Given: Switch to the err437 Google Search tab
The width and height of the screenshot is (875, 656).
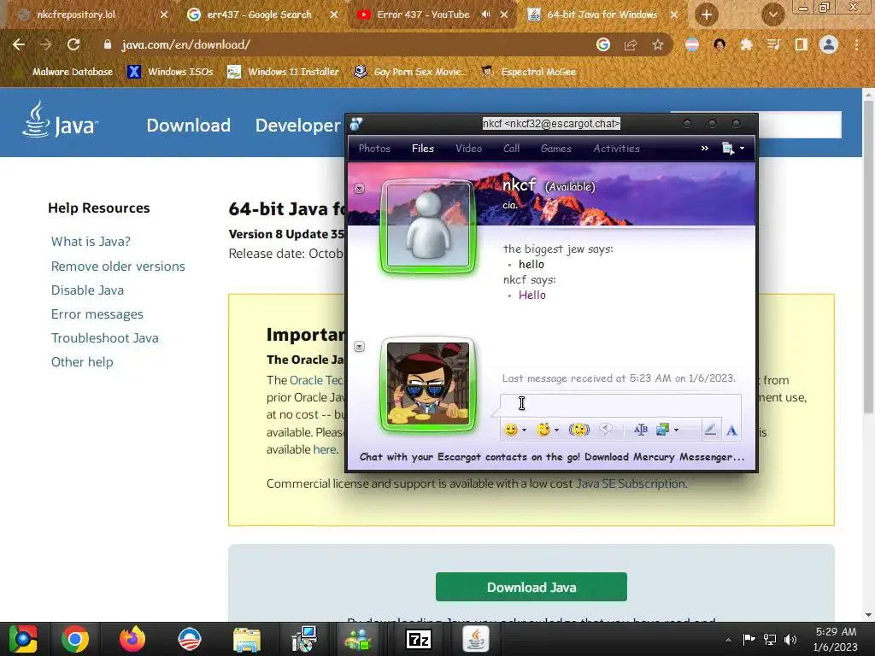Looking at the screenshot, I should click(259, 15).
